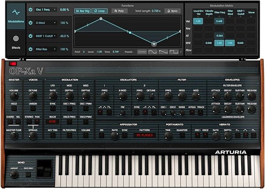Select the sine wave preset shape
This screenshot has width=265, height=190.
click(x=153, y=52)
